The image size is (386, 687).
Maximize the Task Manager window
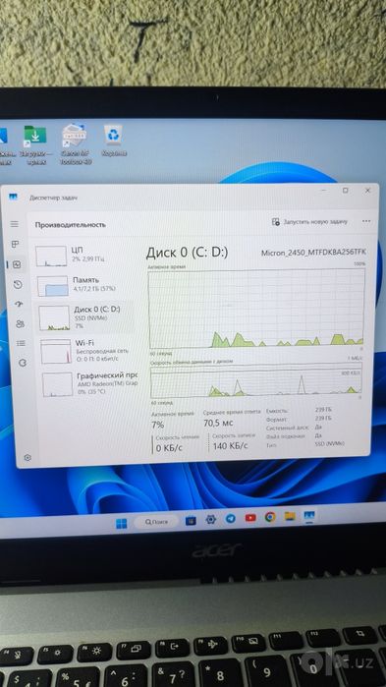point(346,190)
